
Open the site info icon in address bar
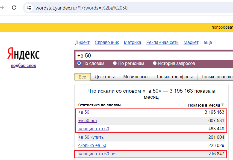pos(29,8)
